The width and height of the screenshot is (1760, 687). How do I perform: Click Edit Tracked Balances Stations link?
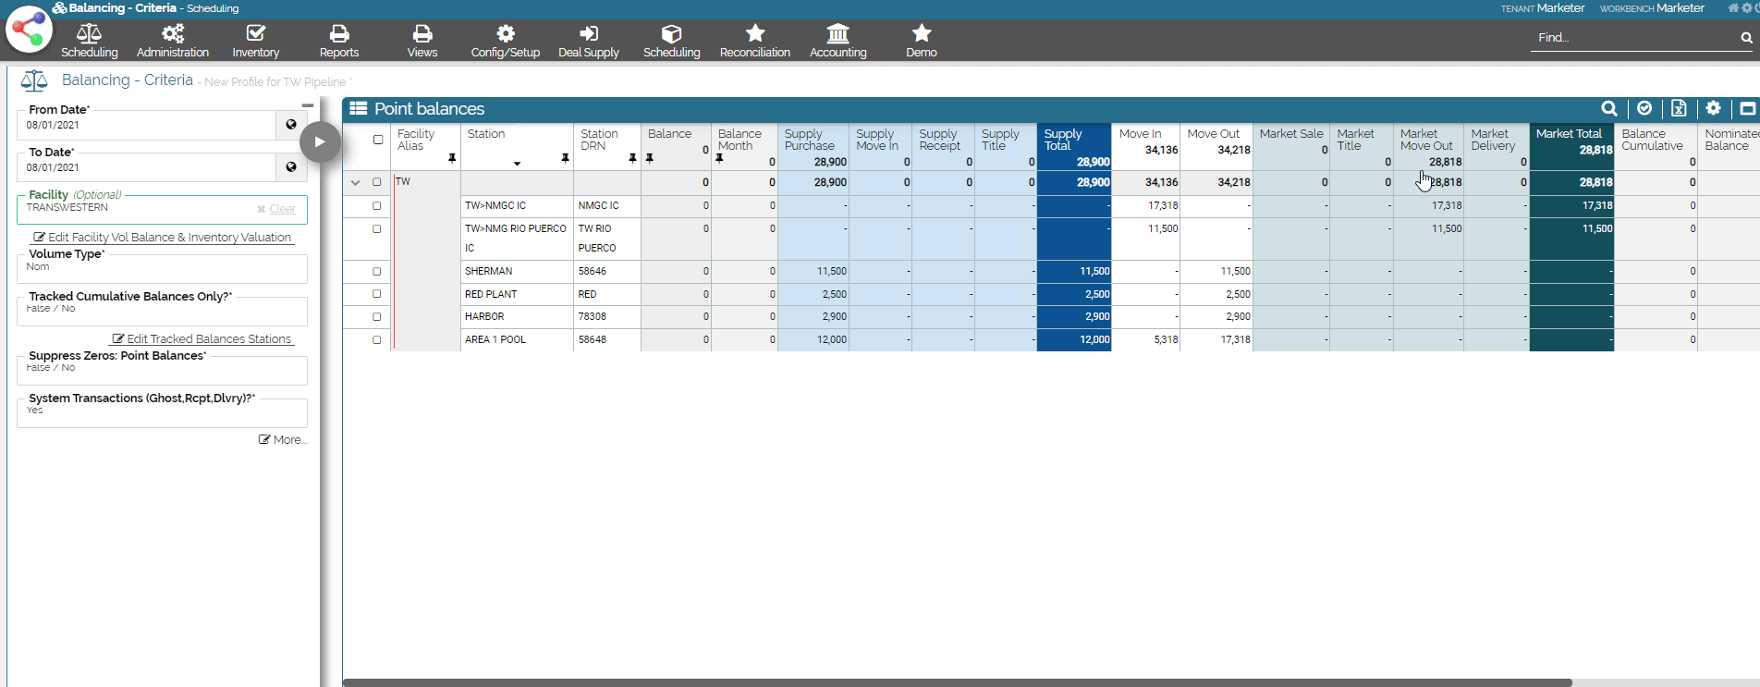pyautogui.click(x=202, y=339)
